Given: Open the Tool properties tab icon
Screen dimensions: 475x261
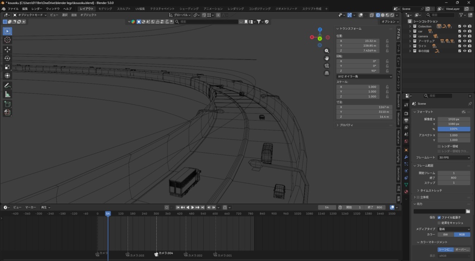Looking at the screenshot, I should point(406,105).
